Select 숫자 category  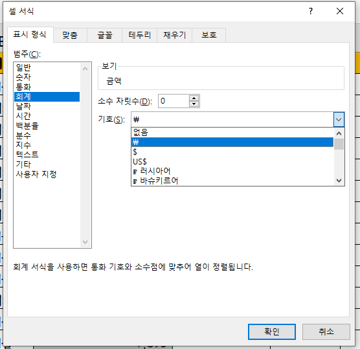click(47, 77)
